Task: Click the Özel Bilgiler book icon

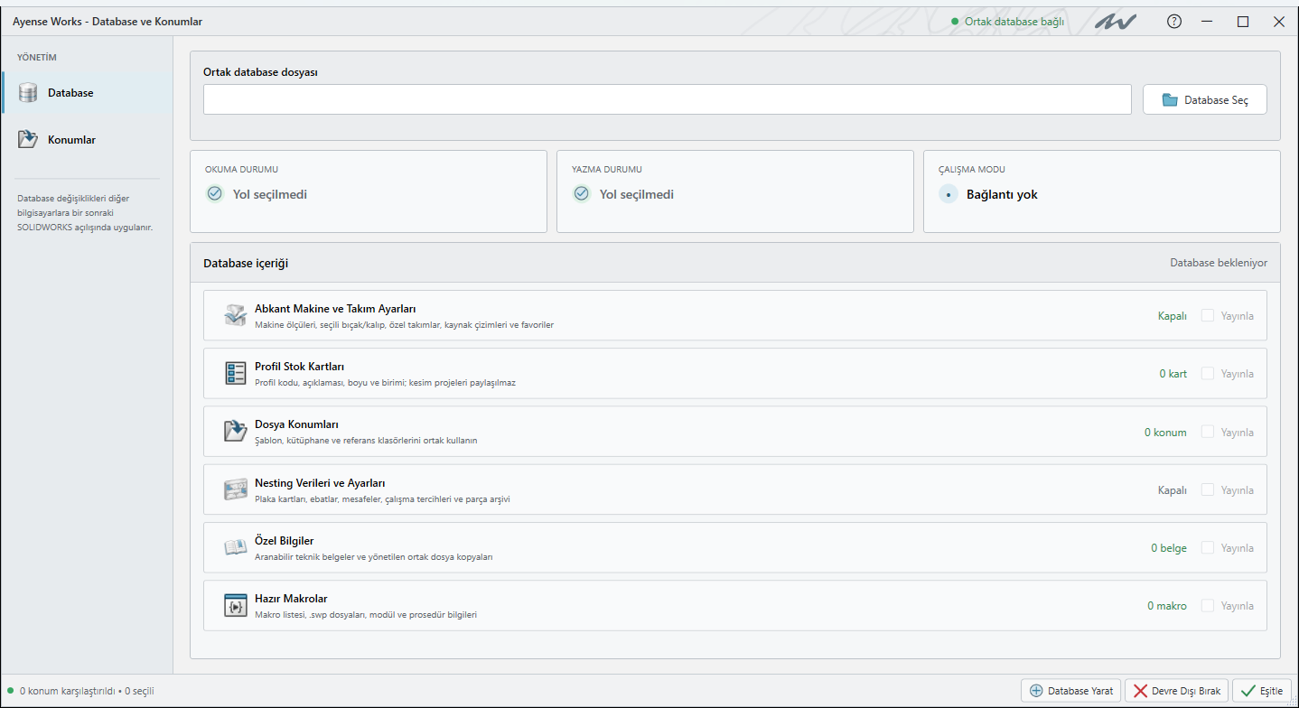Action: coord(236,547)
